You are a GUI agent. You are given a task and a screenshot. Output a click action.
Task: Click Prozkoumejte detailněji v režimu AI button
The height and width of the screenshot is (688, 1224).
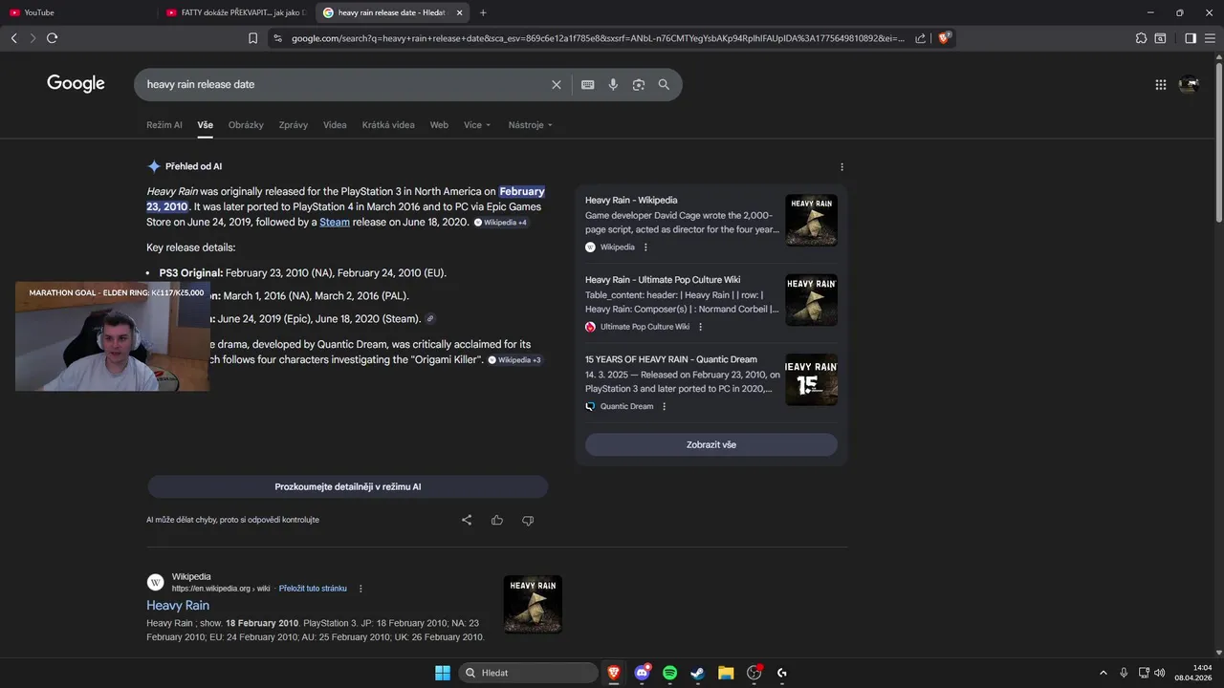coord(348,486)
